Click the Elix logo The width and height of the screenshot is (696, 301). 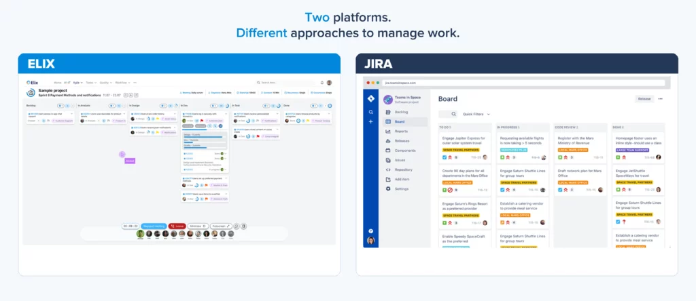pos(33,82)
